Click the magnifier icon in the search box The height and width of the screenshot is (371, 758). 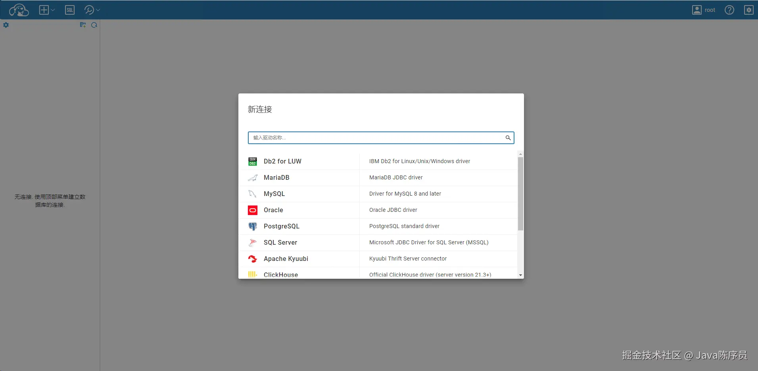[508, 138]
